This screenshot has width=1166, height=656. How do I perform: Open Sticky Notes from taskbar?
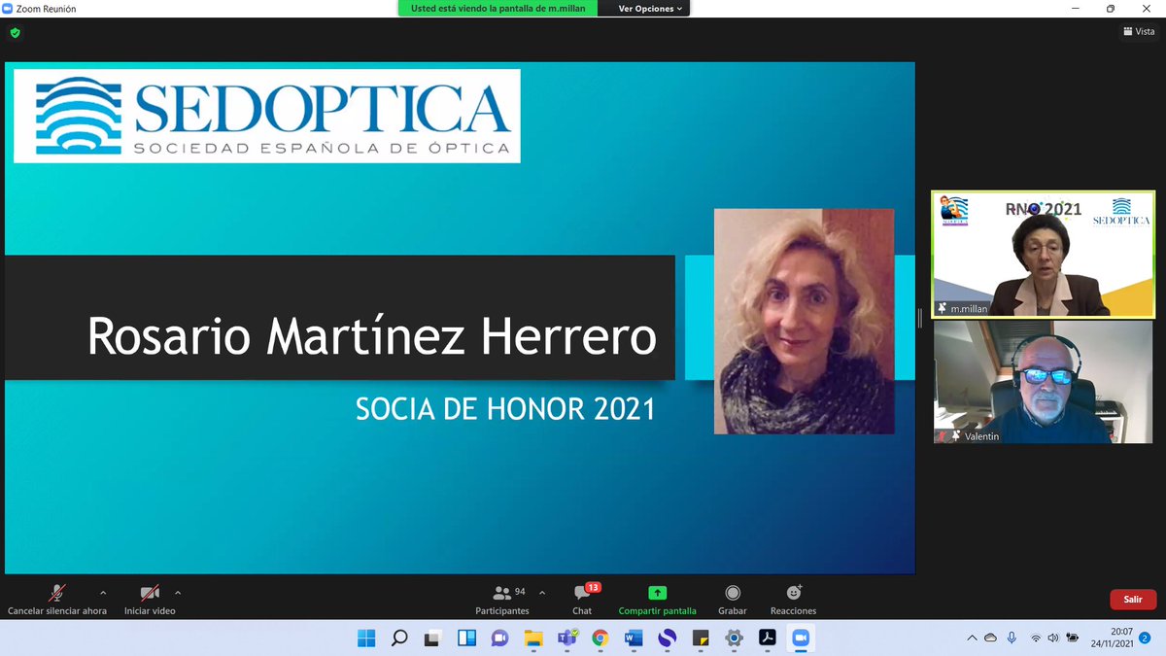pos(701,638)
